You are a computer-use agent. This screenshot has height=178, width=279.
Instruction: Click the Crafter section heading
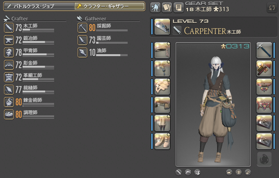(x=20, y=19)
